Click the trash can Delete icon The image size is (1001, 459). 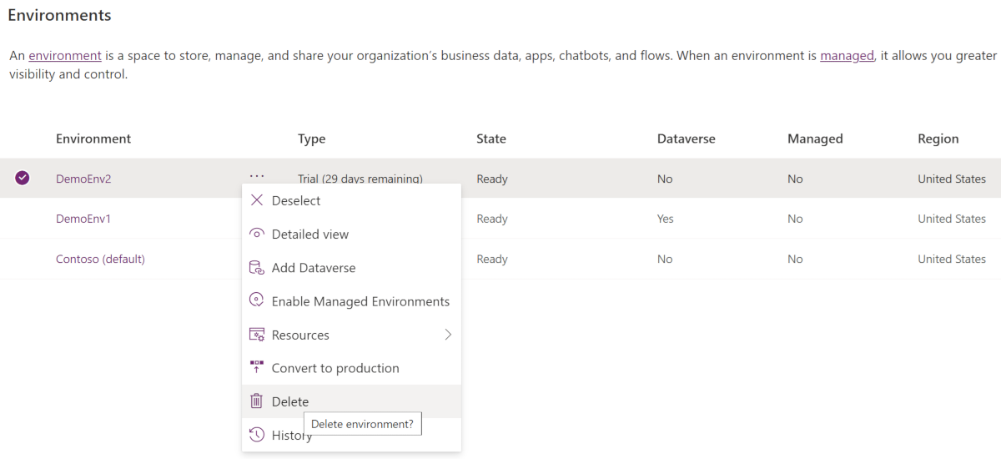tap(257, 401)
